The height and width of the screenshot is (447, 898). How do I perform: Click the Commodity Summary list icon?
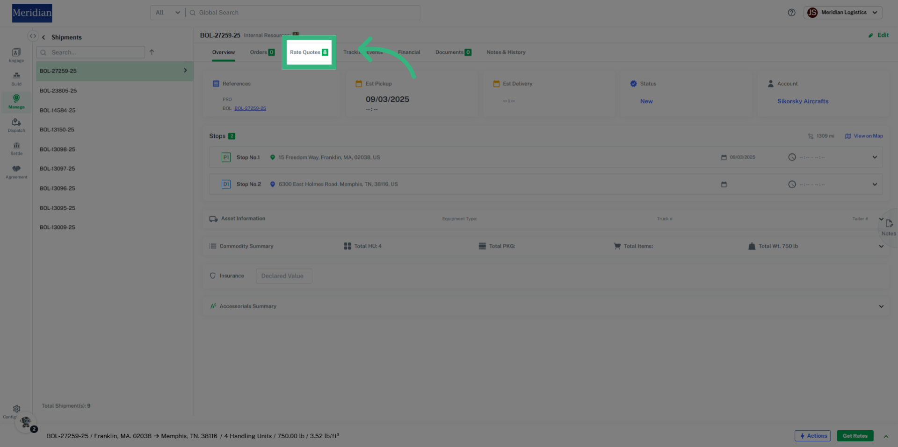[x=213, y=246]
